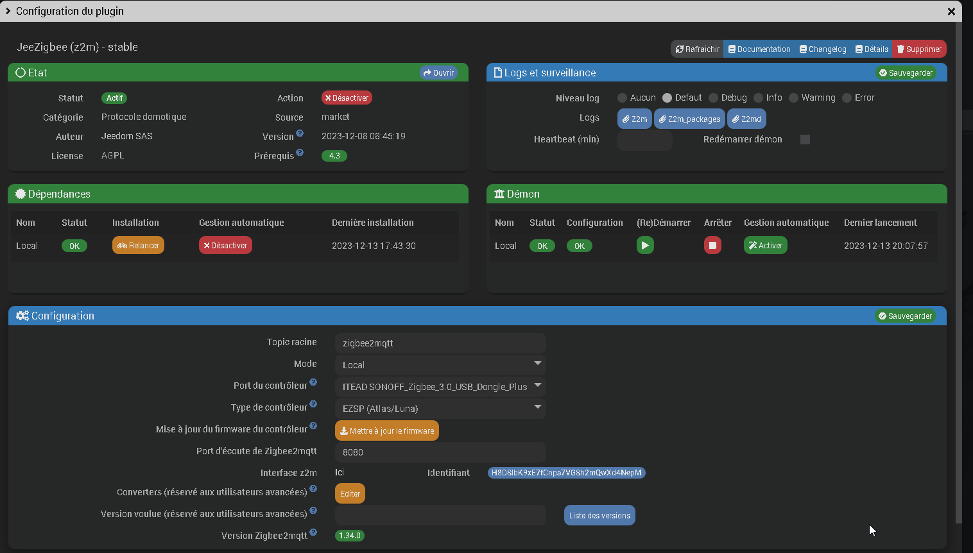The height and width of the screenshot is (553, 973).
Task: Click the Dernière installation date 2023-12-13 17:43:30
Action: [374, 246]
